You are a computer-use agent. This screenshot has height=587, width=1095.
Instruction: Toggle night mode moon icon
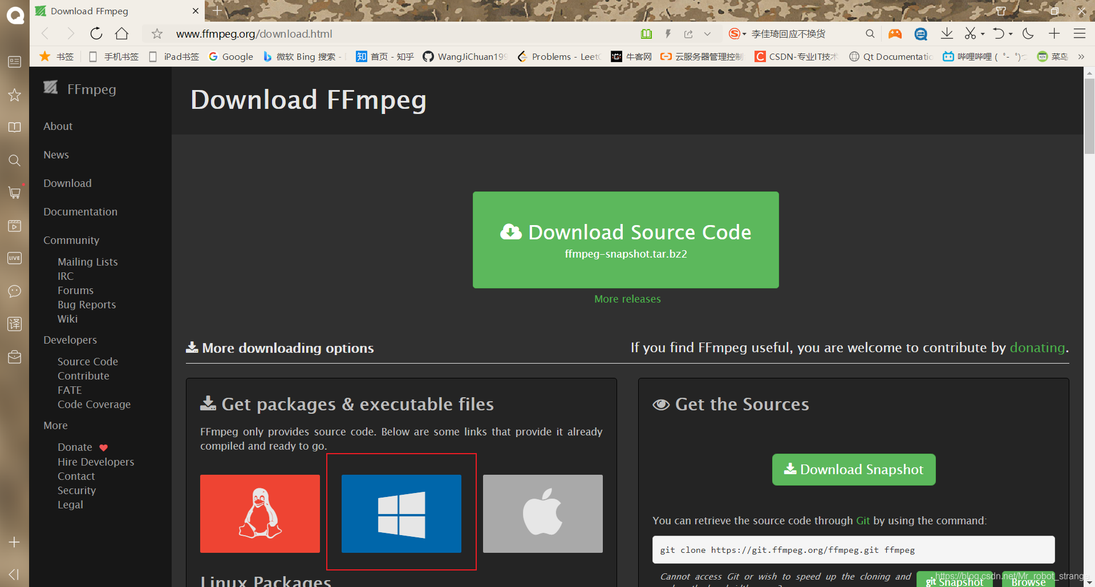point(1028,34)
